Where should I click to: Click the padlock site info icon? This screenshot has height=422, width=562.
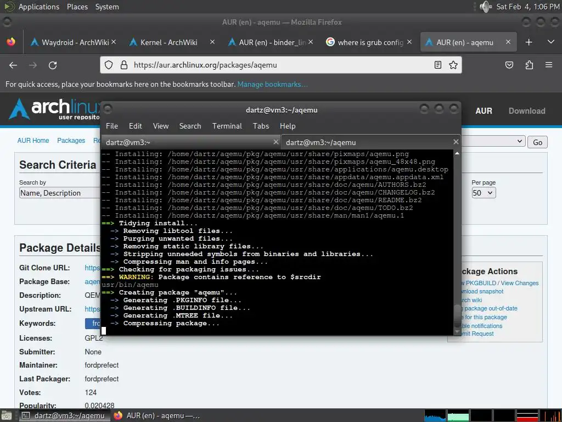point(124,65)
